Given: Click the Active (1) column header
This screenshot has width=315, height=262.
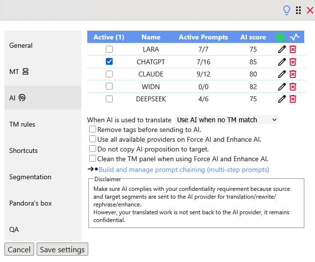Looking at the screenshot, I should (x=109, y=37).
